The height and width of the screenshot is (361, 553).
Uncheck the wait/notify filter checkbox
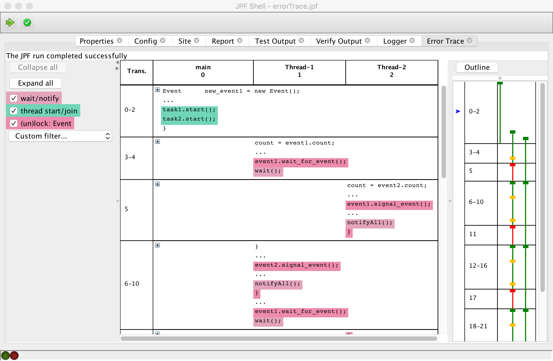pyautogui.click(x=14, y=98)
